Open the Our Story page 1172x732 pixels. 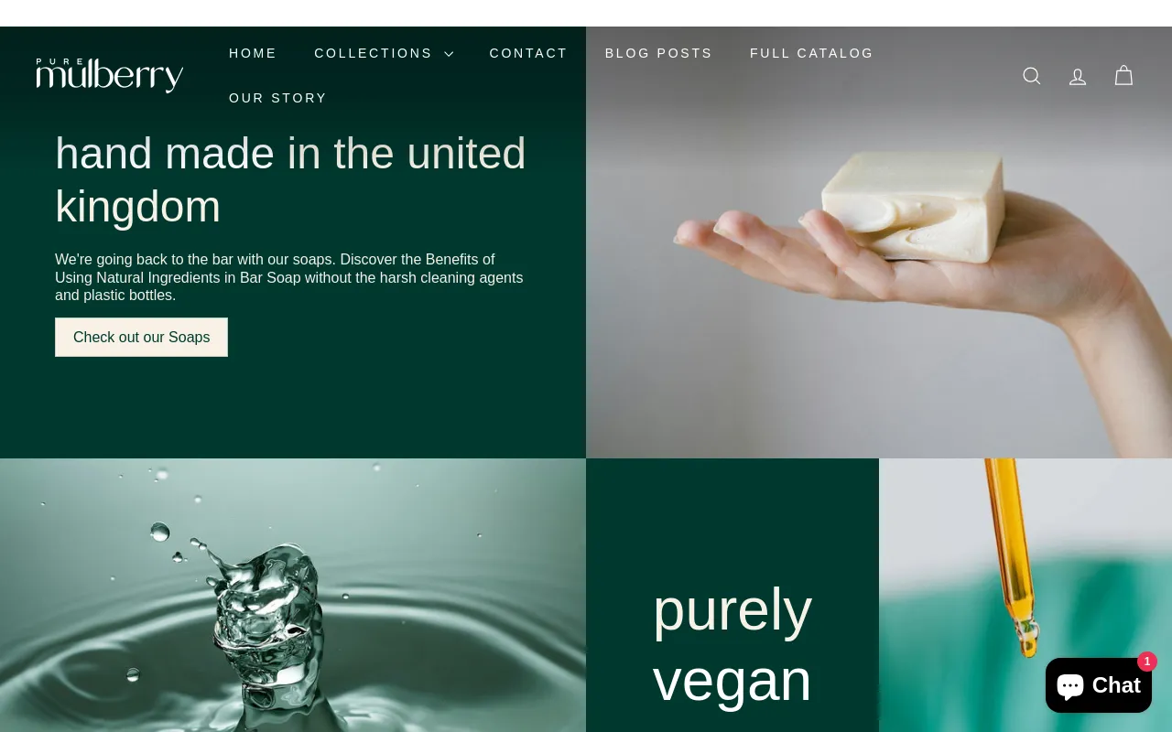[x=277, y=98]
